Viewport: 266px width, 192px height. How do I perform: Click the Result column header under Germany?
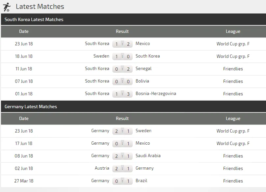tap(122, 119)
